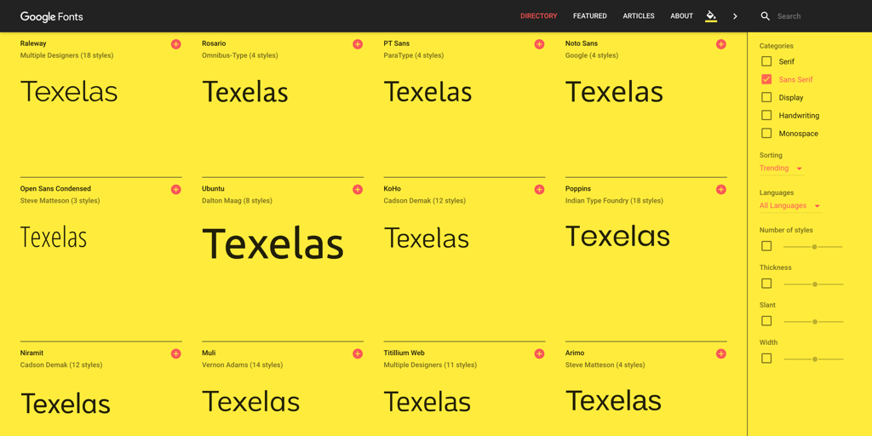This screenshot has width=872, height=436.
Task: Add Poppins font with plus icon
Action: pyautogui.click(x=721, y=190)
